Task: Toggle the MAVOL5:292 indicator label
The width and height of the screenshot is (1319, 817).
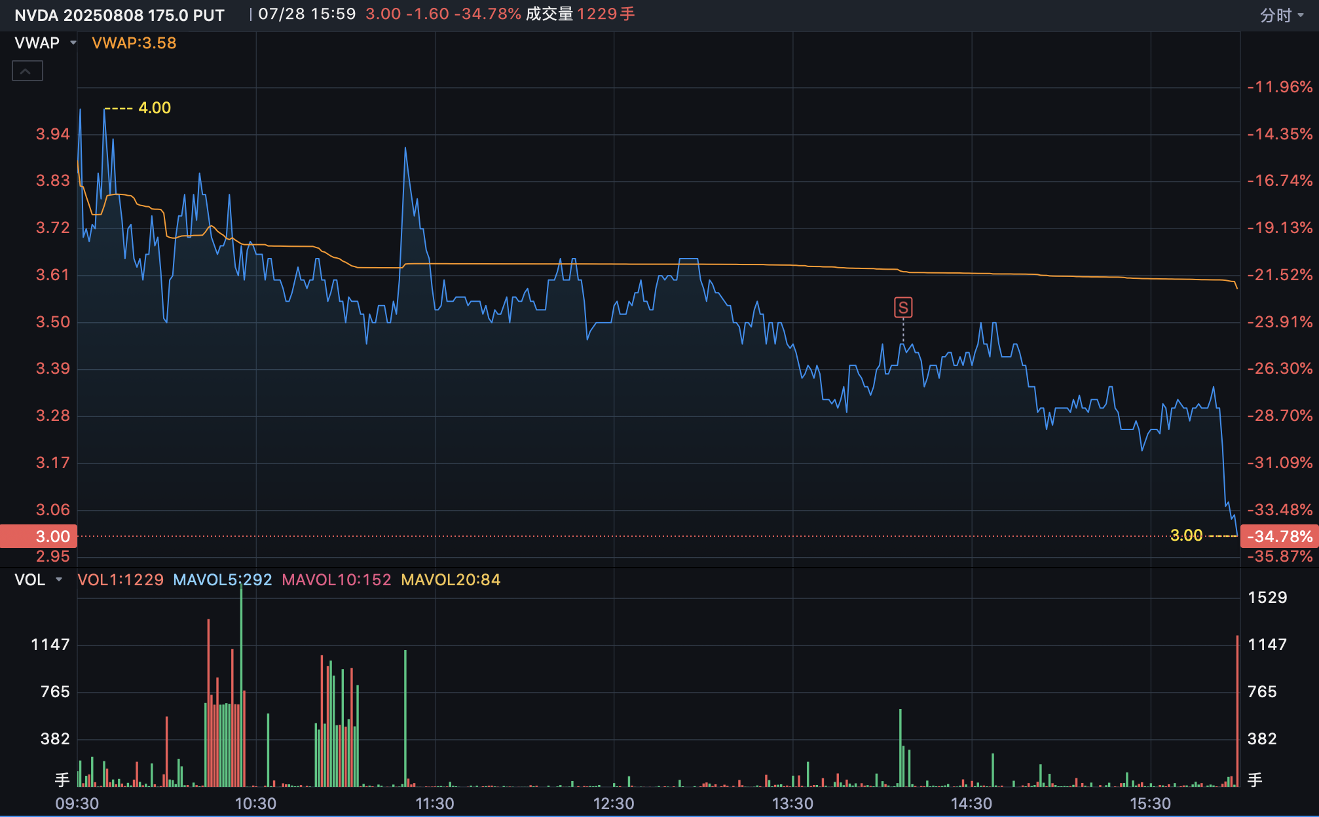Action: (x=222, y=580)
